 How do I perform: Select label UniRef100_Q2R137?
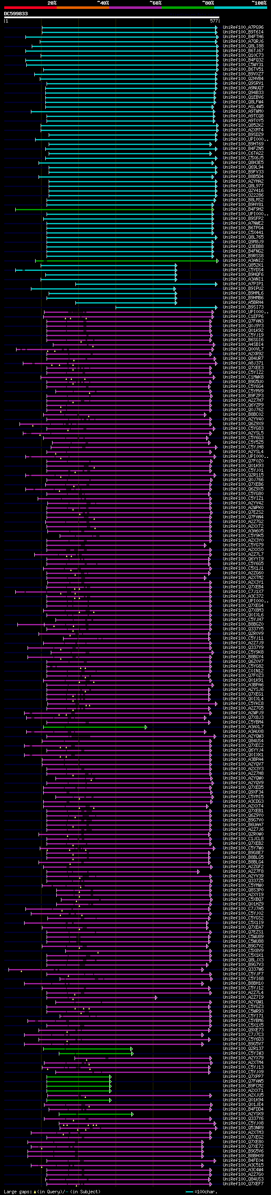pyautogui.click(x=243, y=1048)
